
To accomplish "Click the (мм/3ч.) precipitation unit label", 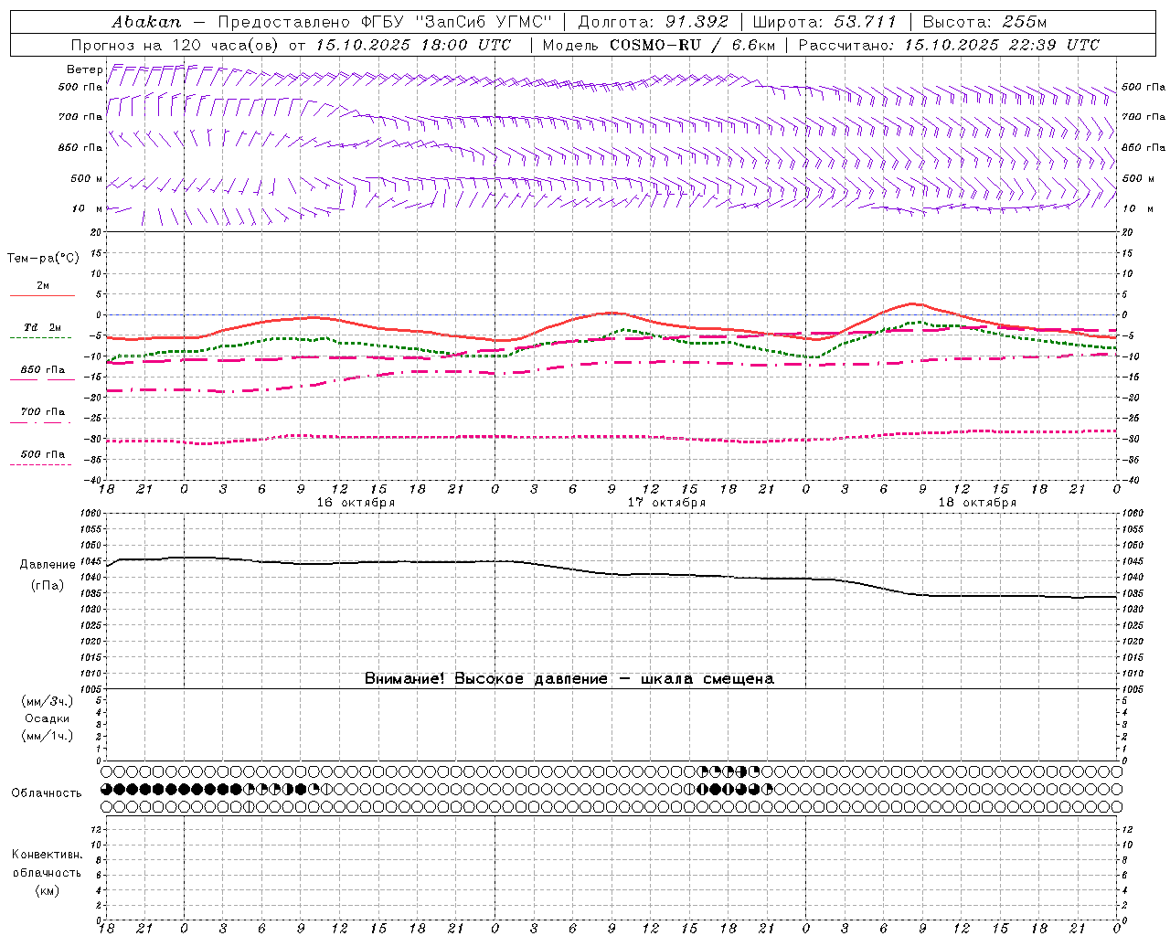I will [x=48, y=701].
